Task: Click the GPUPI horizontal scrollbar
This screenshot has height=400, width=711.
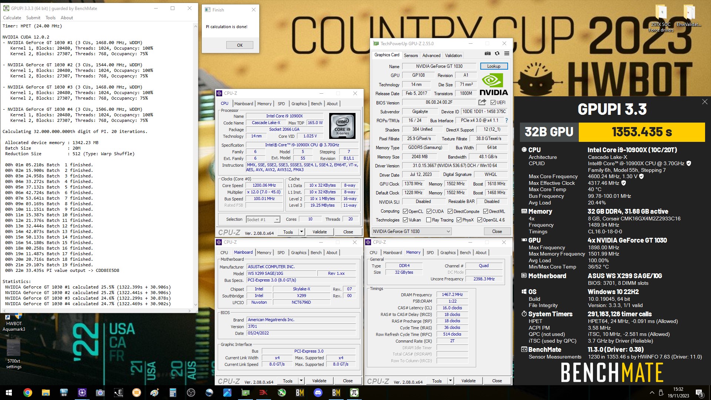Action: 96,311
